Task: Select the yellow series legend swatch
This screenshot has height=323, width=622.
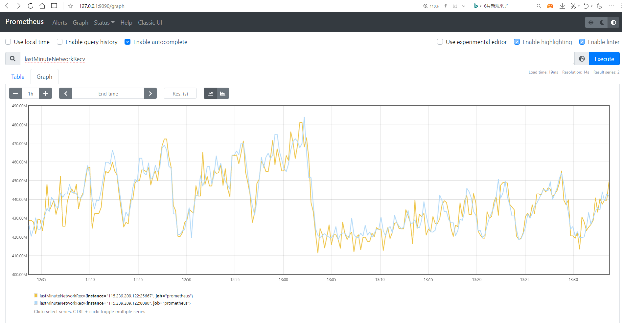Action: pyautogui.click(x=36, y=295)
